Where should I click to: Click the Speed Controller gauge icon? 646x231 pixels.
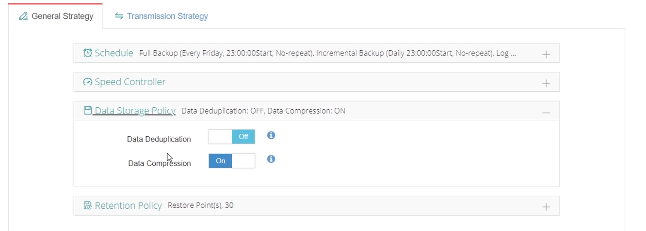point(88,82)
